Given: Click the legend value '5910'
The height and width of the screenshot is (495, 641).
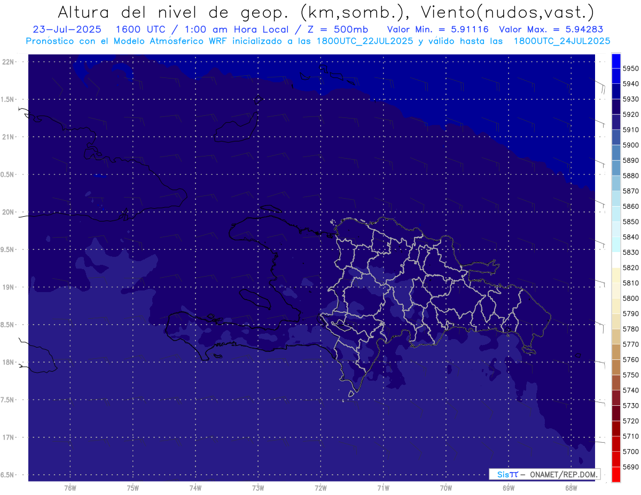Looking at the screenshot, I should 631,130.
